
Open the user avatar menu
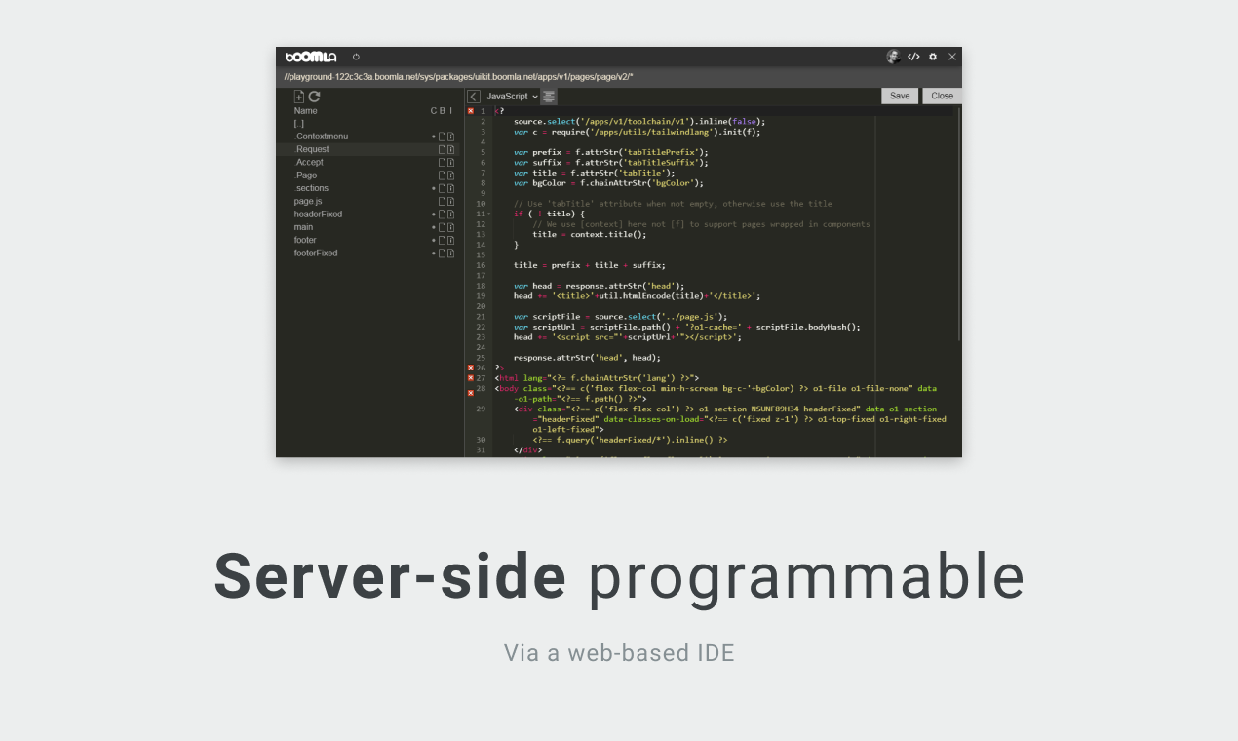coord(893,57)
